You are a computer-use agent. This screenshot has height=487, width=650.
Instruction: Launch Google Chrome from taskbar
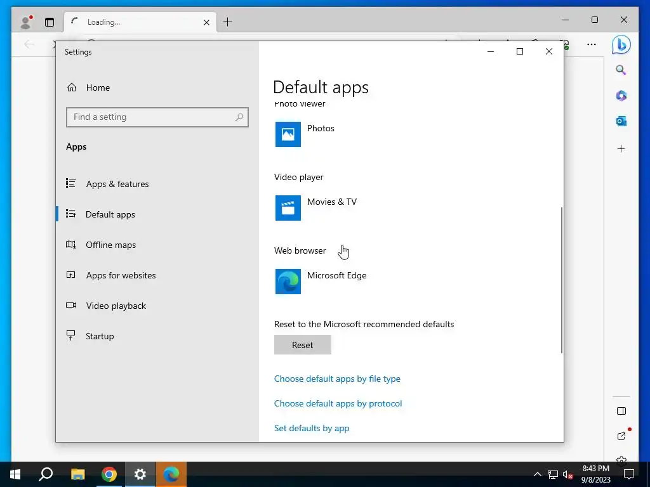[109, 474]
